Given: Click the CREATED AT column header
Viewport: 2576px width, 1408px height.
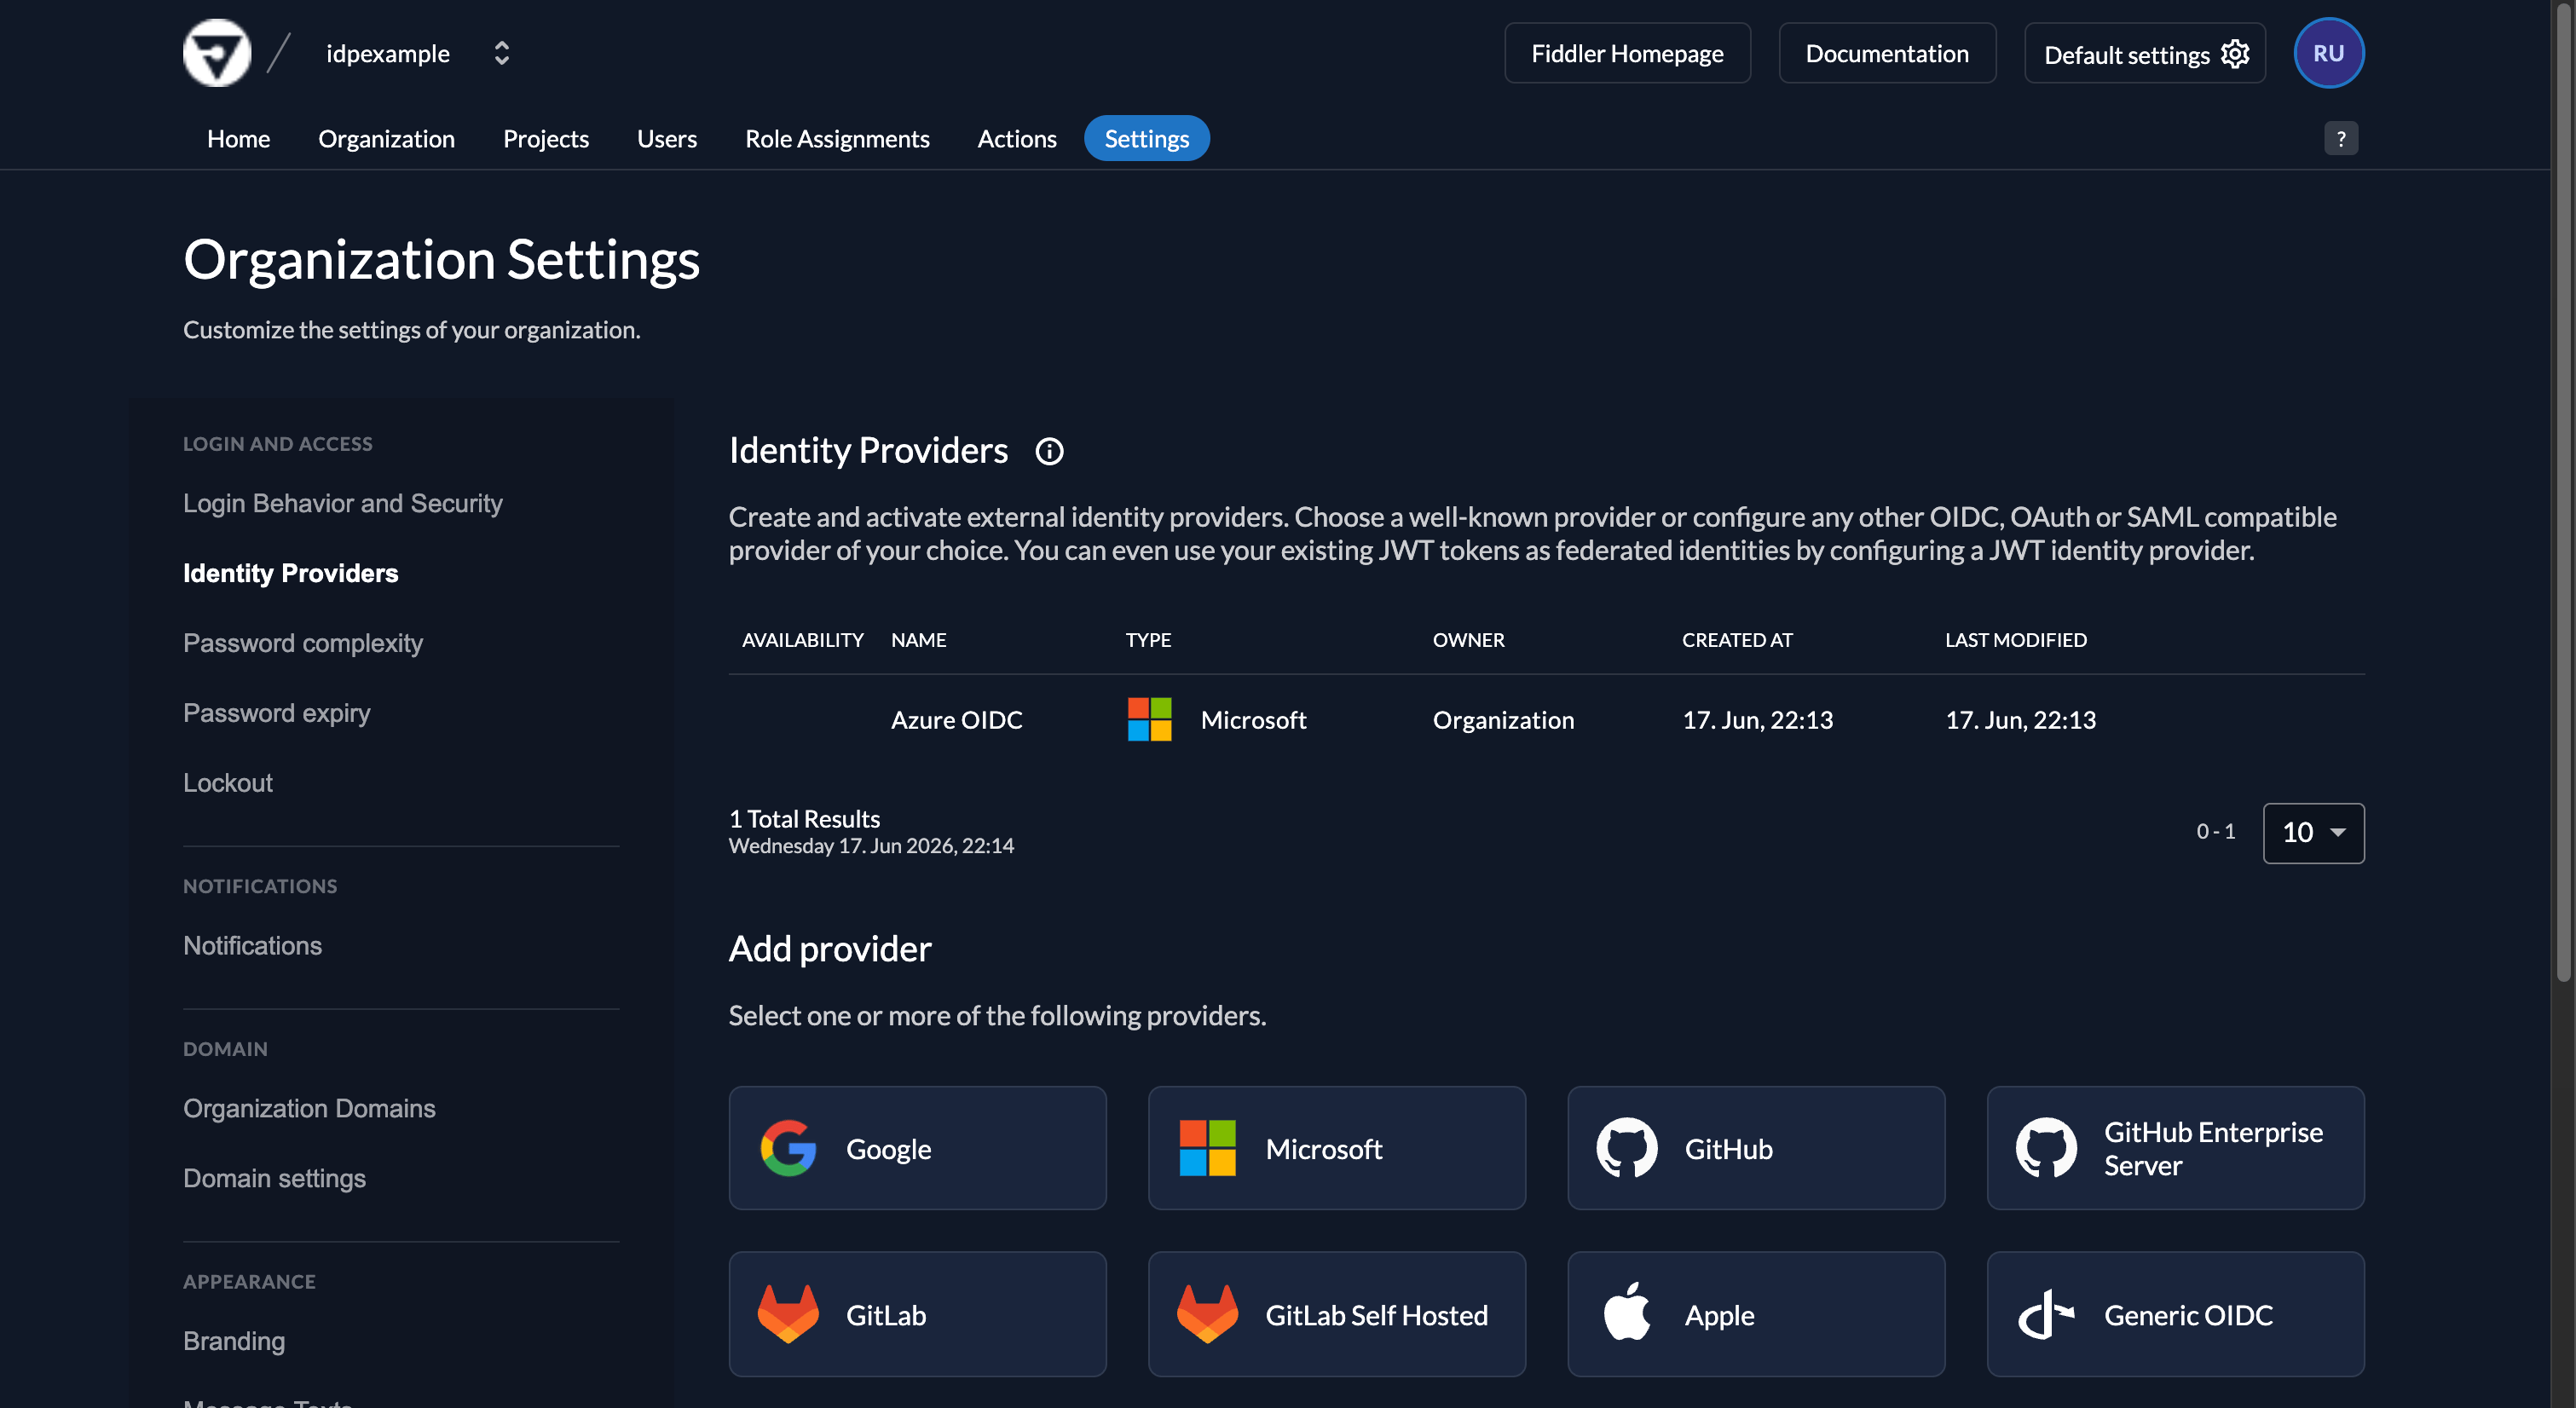Looking at the screenshot, I should tap(1737, 640).
